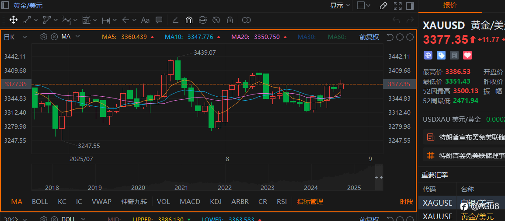Open the 日K period dropdown
This screenshot has height=221, width=505.
[15, 37]
